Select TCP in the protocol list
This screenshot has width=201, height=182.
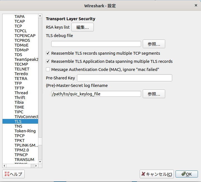tap(18, 26)
